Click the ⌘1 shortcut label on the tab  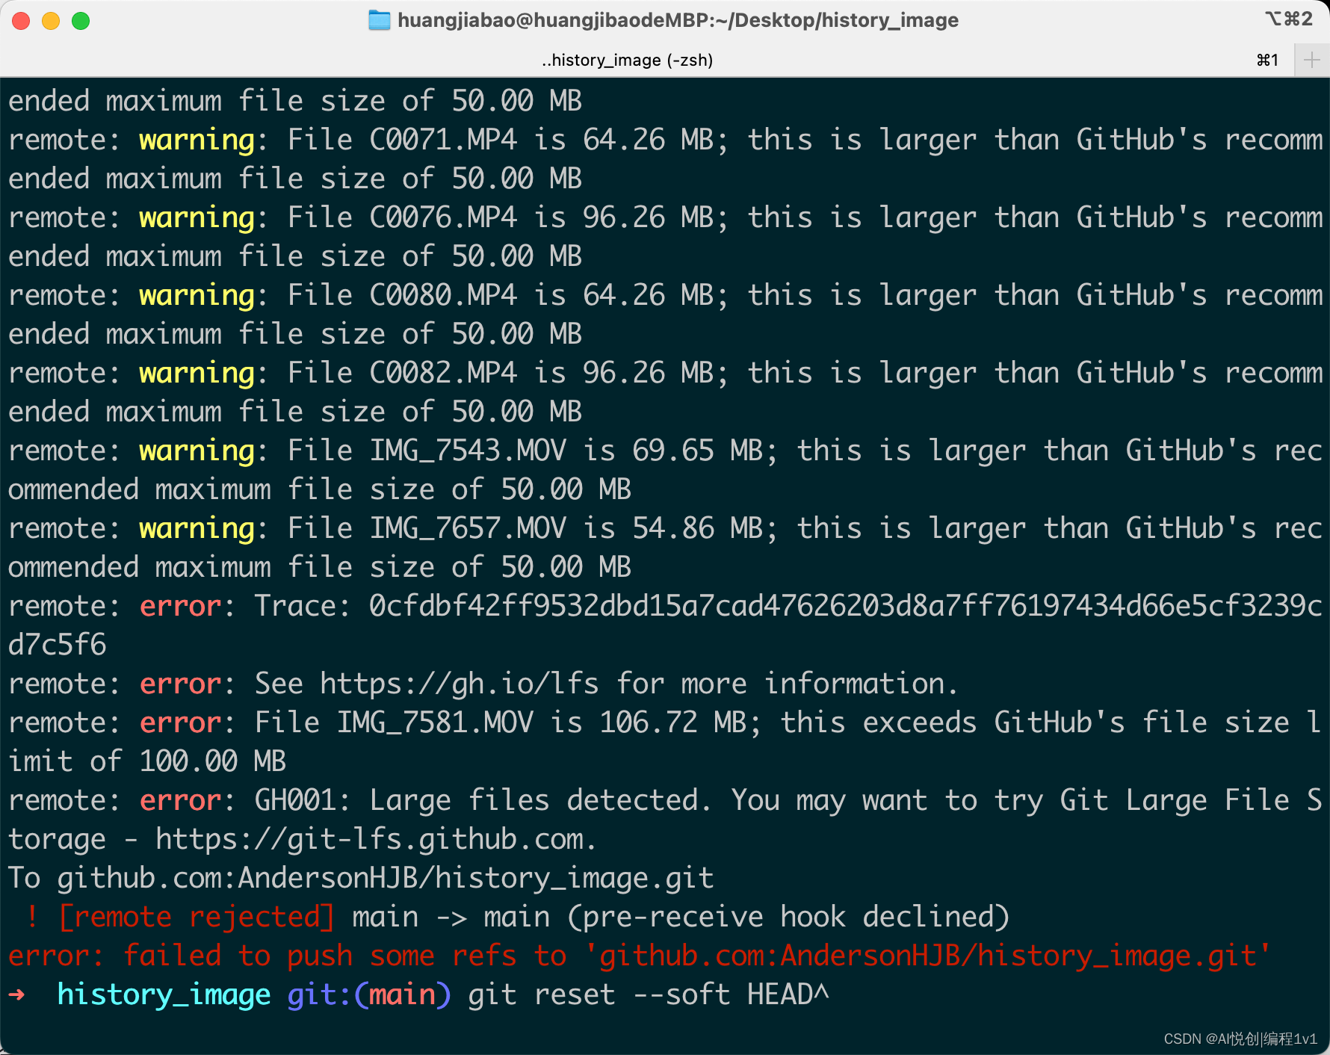[1268, 60]
